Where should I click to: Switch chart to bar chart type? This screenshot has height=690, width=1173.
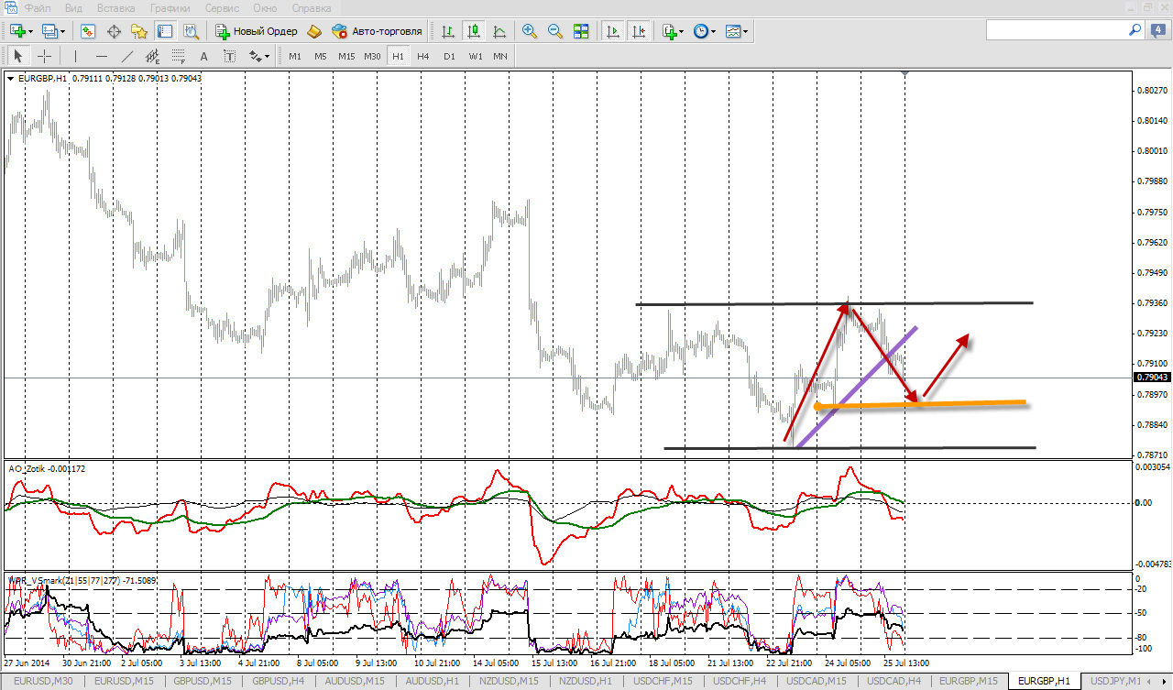pos(448,31)
